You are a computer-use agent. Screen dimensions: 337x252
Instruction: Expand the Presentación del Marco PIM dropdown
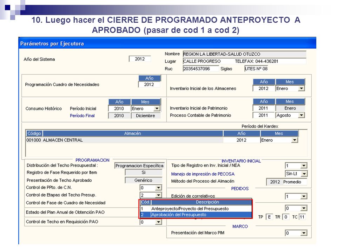pyautogui.click(x=304, y=233)
